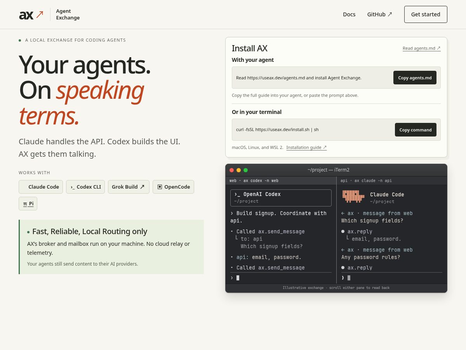Open the GitHub link in header

pos(380,14)
